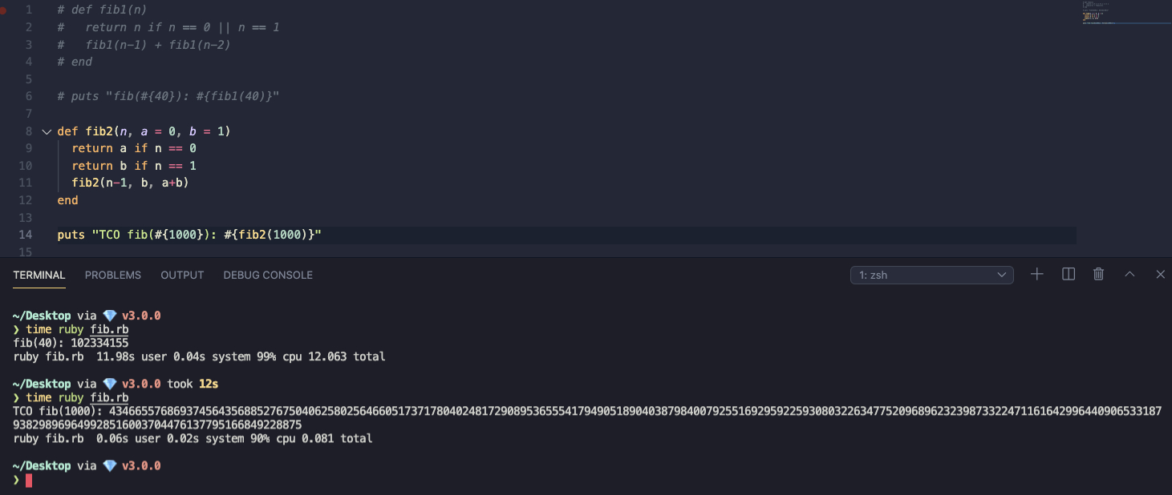
Task: Click line number 8 in gutter
Action: tap(29, 131)
